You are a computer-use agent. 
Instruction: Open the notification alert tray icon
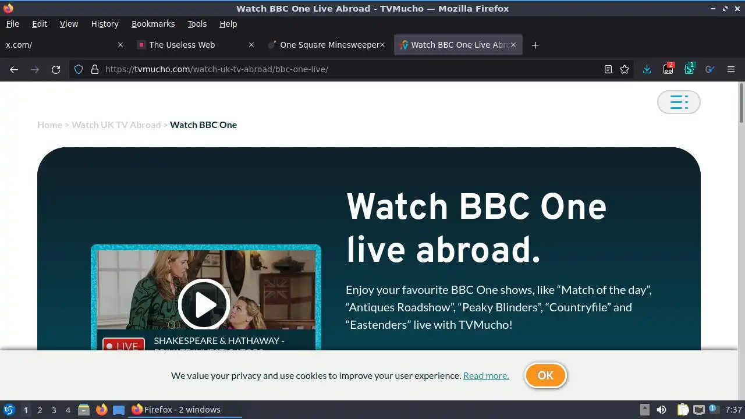[715, 410]
